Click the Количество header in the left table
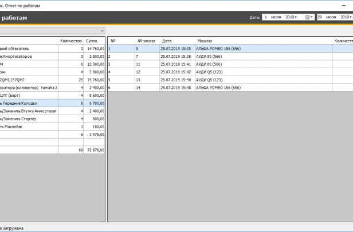 pos(71,41)
